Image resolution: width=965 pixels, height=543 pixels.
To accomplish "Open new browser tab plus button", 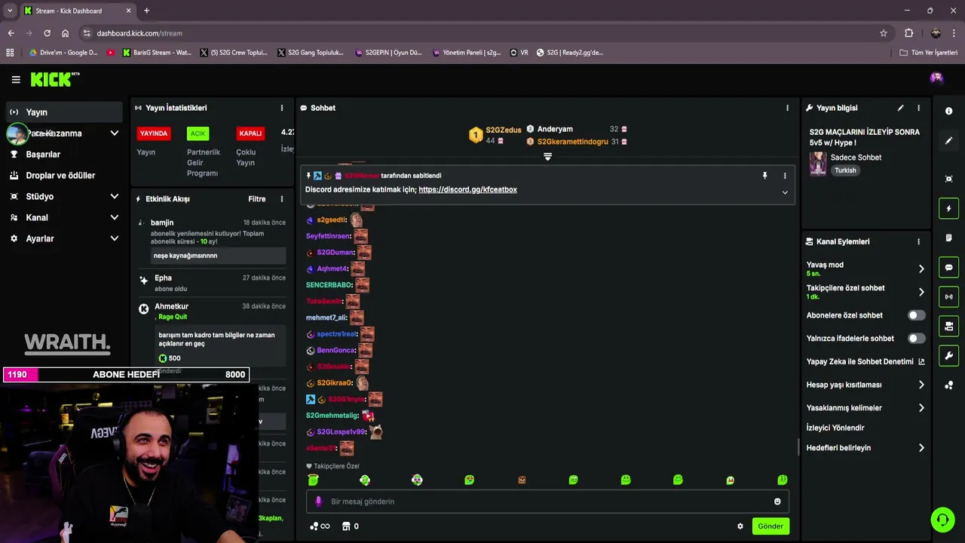I will (x=146, y=11).
